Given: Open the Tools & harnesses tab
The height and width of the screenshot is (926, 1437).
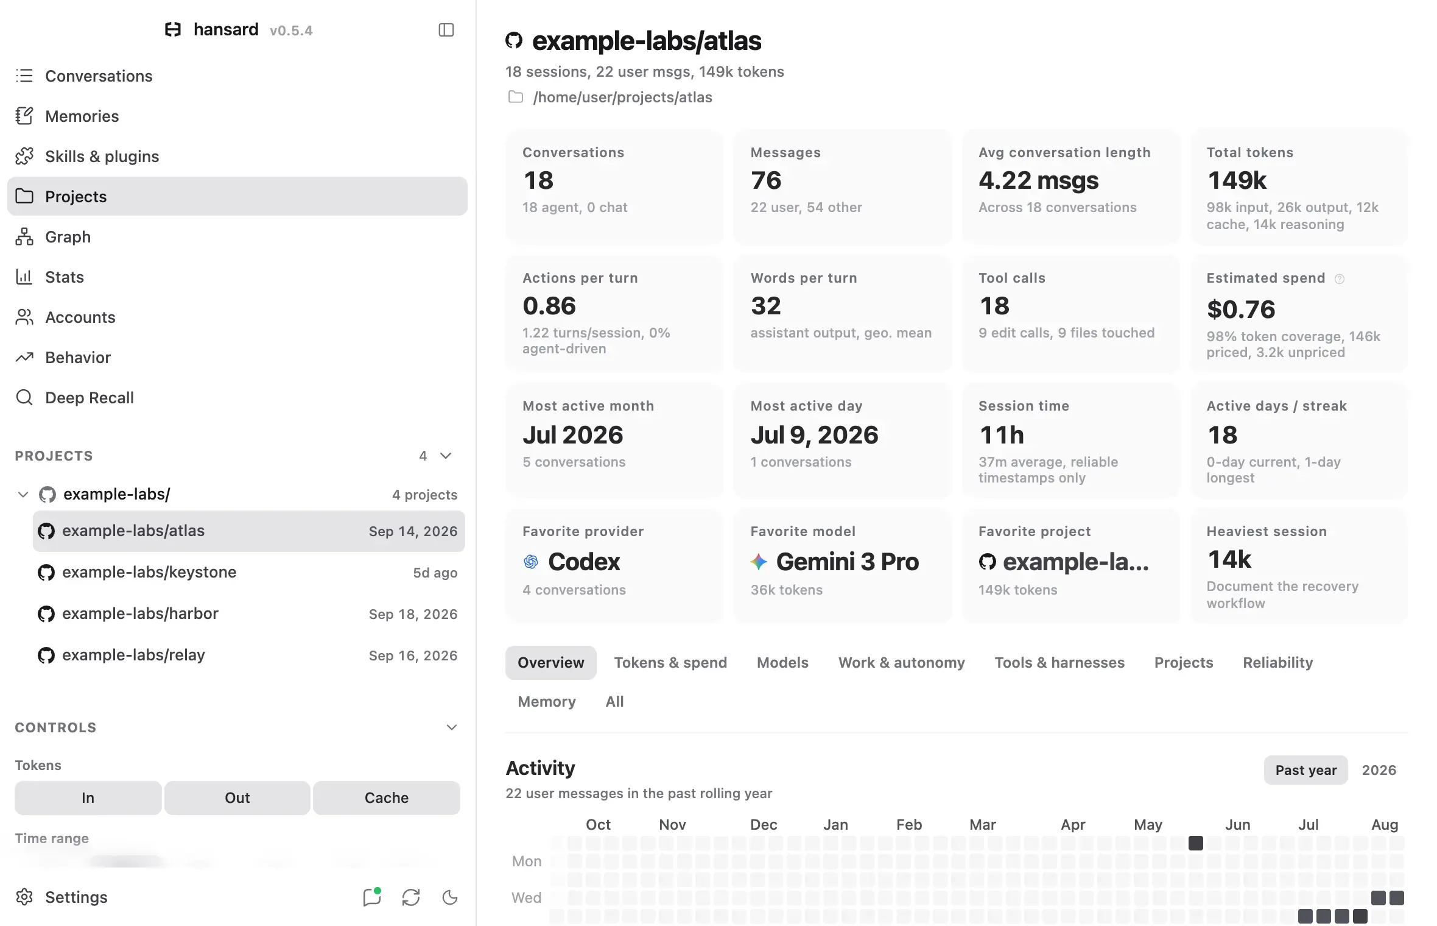Looking at the screenshot, I should tap(1059, 662).
